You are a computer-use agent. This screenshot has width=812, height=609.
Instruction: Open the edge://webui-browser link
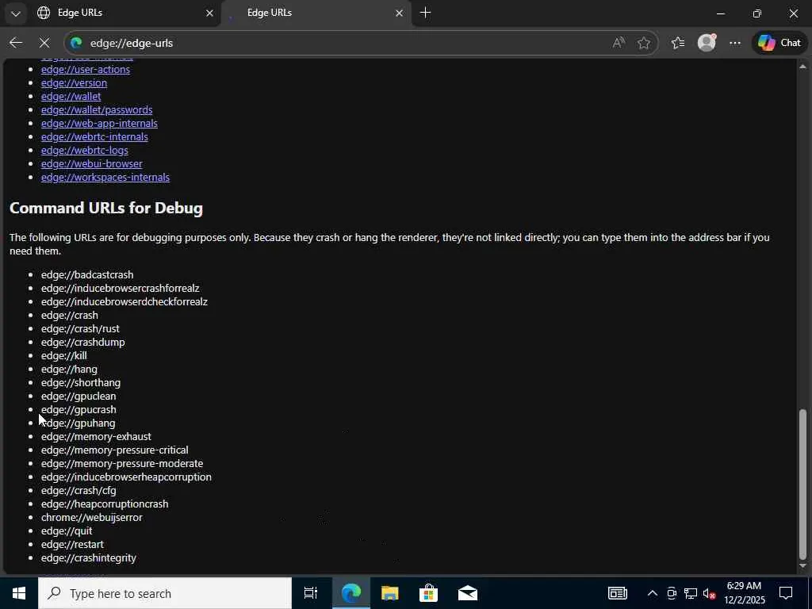click(92, 163)
